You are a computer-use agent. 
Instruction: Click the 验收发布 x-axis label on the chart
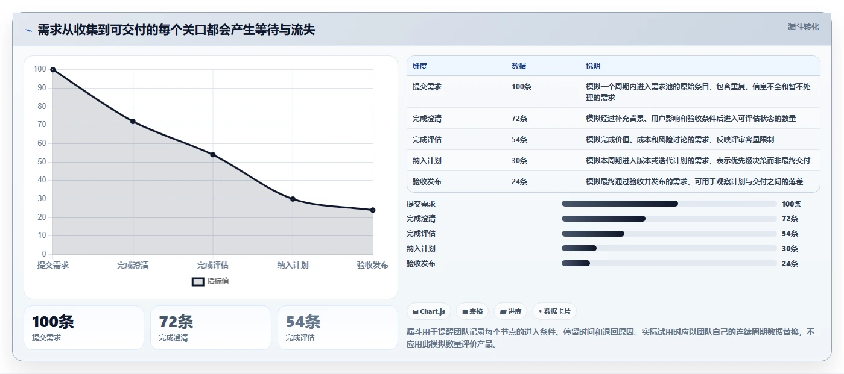tap(372, 265)
